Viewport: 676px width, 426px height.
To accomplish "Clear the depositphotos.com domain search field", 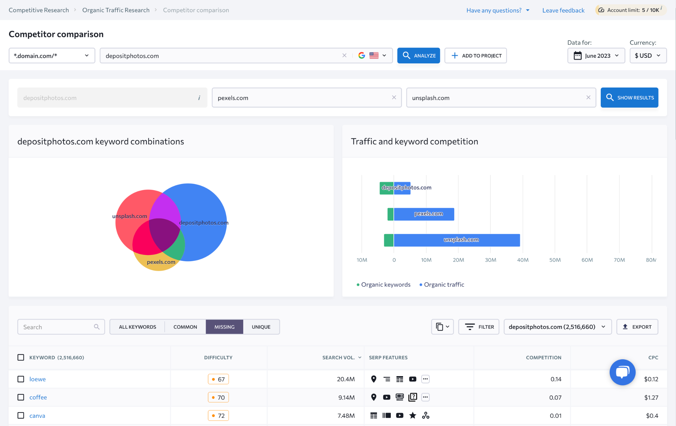I will pyautogui.click(x=344, y=55).
